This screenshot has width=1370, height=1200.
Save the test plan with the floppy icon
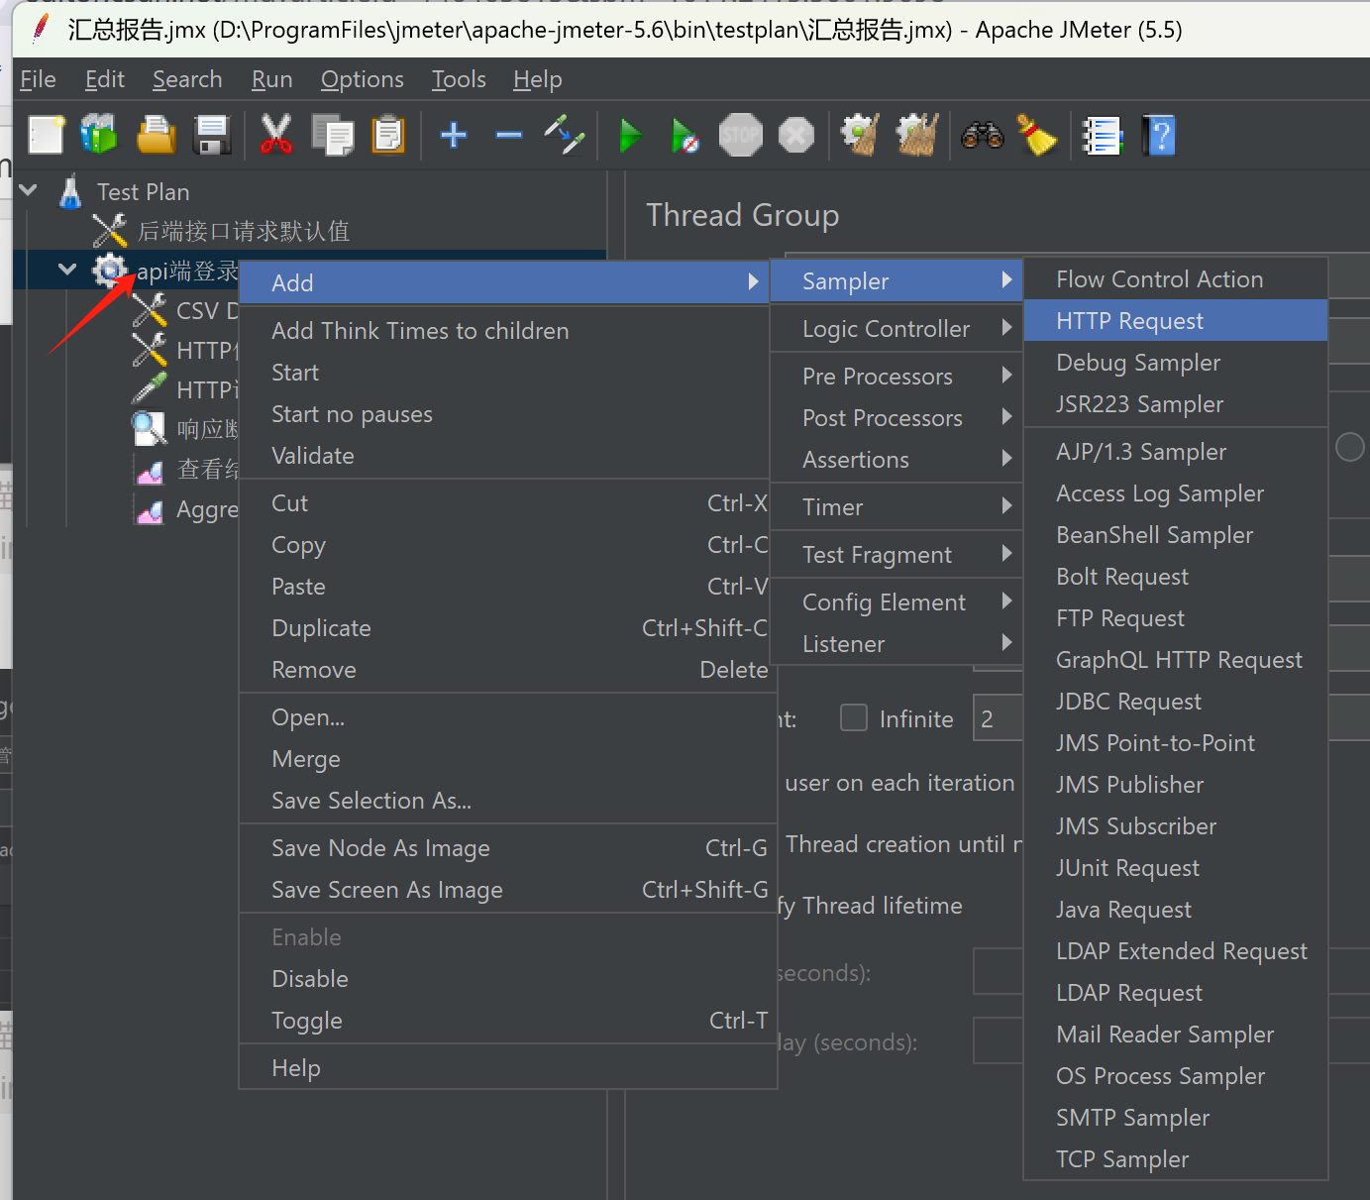pyautogui.click(x=212, y=136)
